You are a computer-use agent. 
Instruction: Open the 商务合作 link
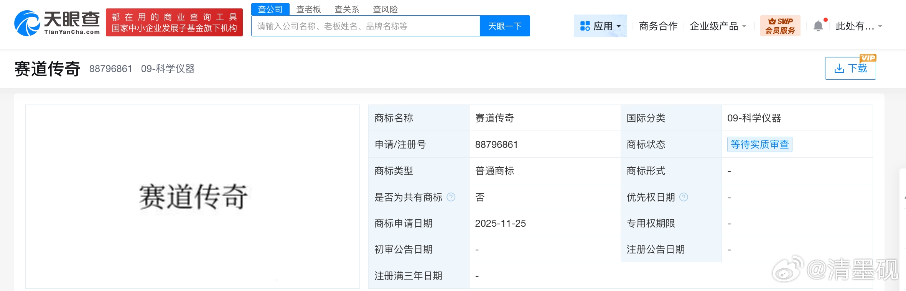[658, 26]
